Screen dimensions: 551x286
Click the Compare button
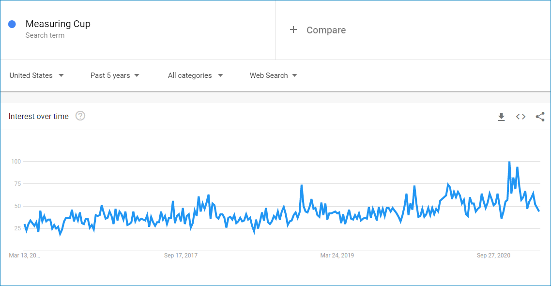click(x=326, y=30)
